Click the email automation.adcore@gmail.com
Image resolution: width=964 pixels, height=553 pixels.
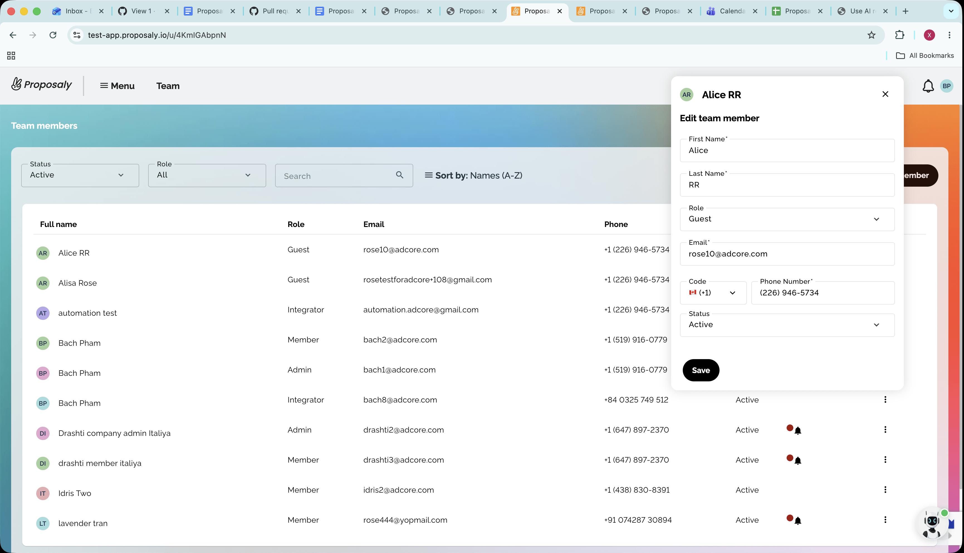[x=421, y=310]
